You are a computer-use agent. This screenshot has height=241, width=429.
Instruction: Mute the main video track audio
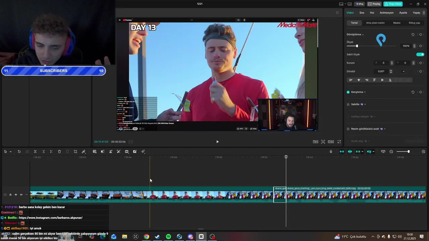click(21, 194)
